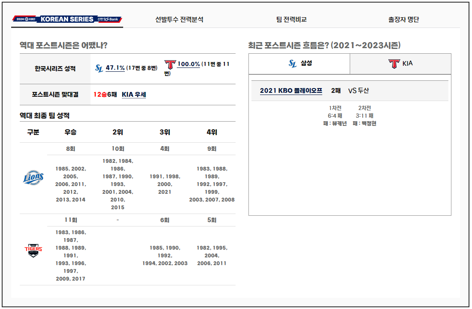Open the KIA 우세 link
This screenshot has width=472, height=309.
(134, 95)
